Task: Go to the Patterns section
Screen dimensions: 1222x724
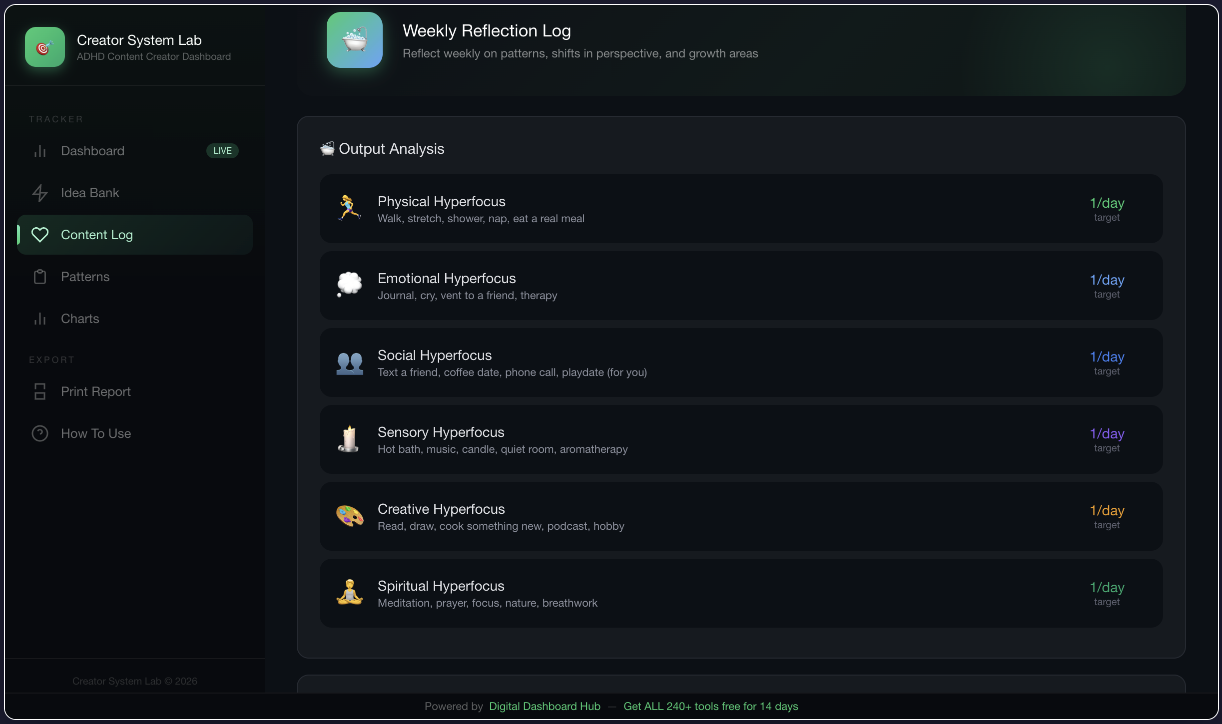Action: coord(135,277)
